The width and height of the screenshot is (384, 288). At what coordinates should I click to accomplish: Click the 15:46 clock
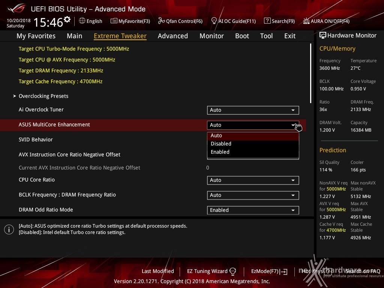[48, 22]
